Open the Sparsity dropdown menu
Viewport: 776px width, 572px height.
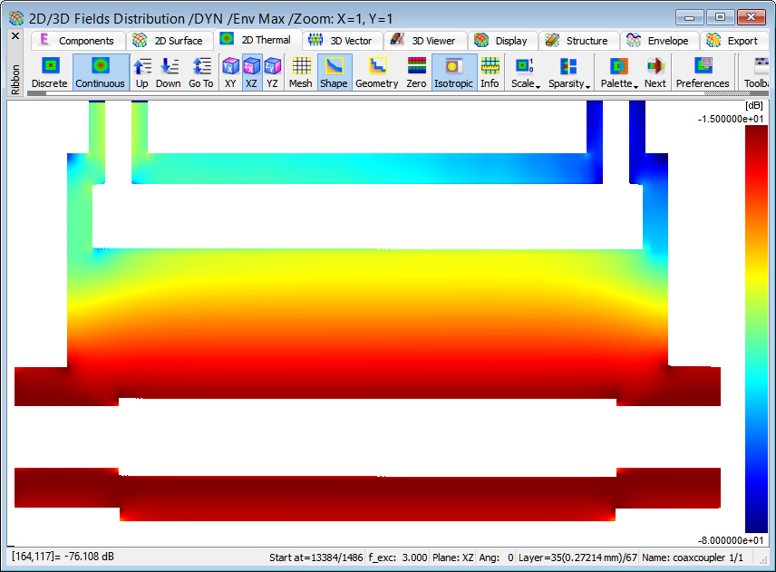[x=569, y=73]
